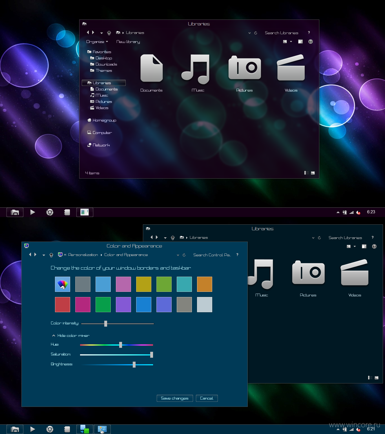385x434 pixels.
Task: Go forward in top Libraries window
Action: [93, 32]
